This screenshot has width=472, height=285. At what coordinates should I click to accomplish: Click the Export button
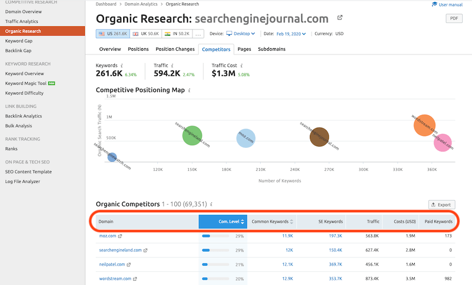(442, 205)
